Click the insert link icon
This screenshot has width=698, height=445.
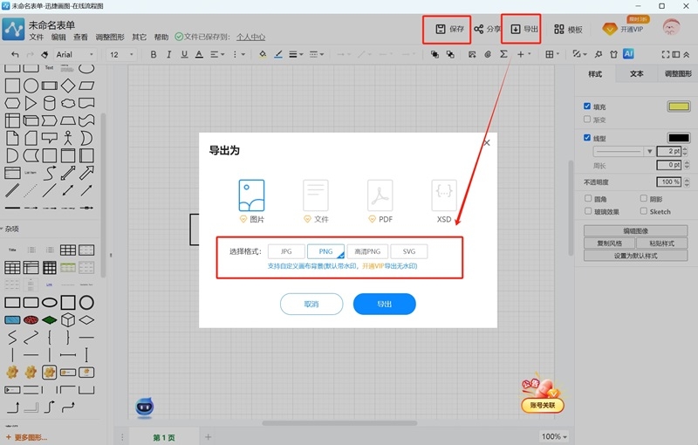click(x=488, y=54)
